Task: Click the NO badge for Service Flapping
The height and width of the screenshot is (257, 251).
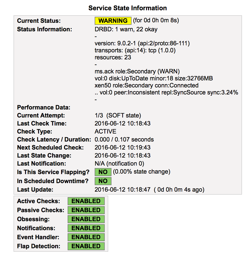Action: coord(103,172)
